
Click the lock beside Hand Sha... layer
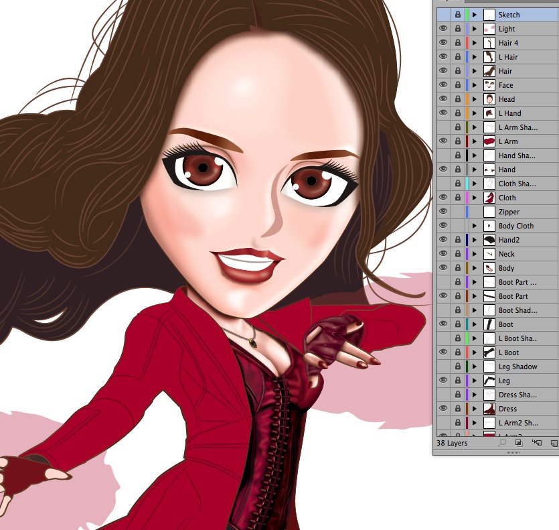point(458,155)
